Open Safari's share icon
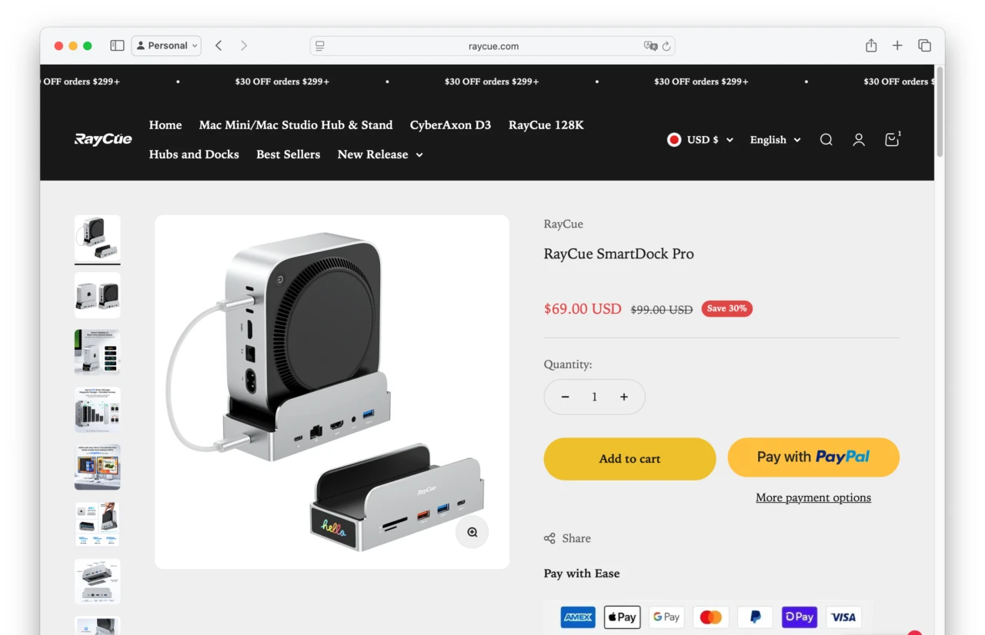Viewport: 985px width, 635px height. (870, 45)
